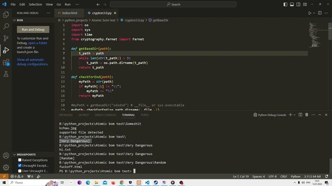Run Python file play button
Screen dimensions: 332x186
coord(310,13)
